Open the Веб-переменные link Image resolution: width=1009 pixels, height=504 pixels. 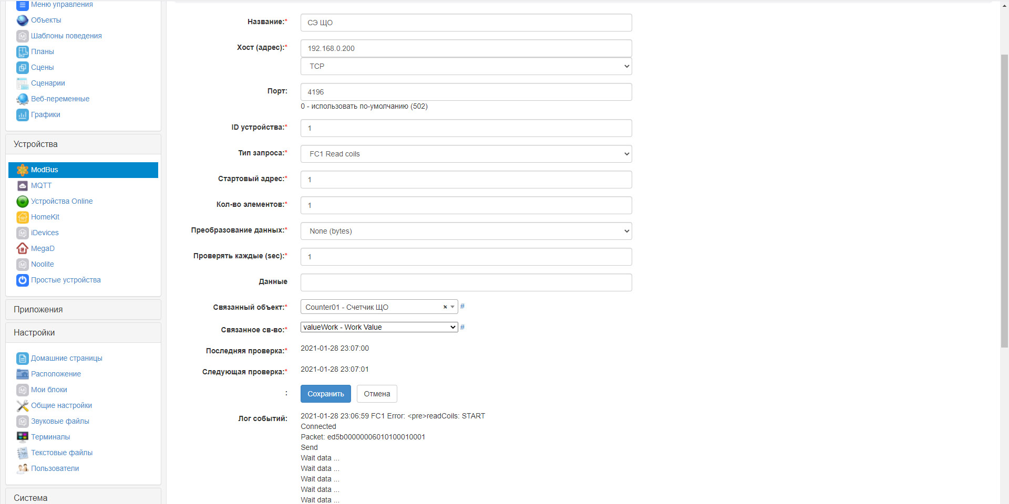pos(60,99)
